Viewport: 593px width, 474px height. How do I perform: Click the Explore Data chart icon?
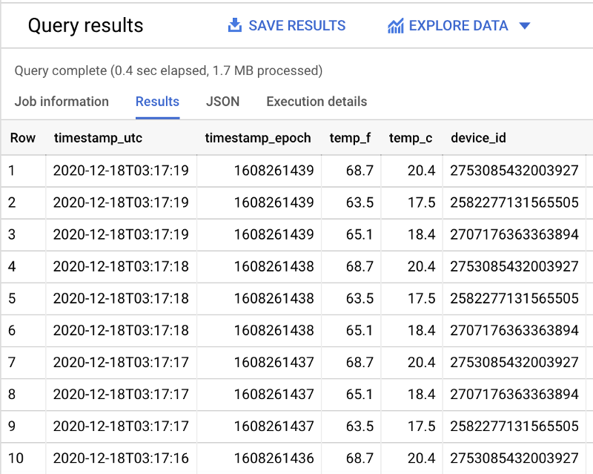click(396, 26)
